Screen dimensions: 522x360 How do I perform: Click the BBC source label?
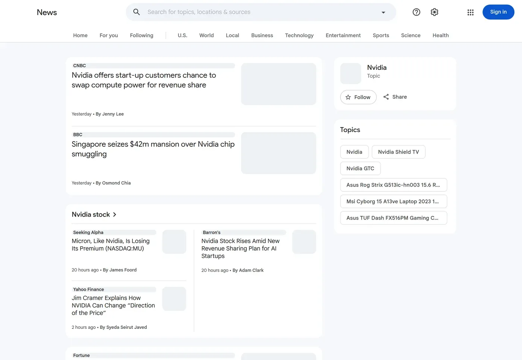[x=77, y=135]
